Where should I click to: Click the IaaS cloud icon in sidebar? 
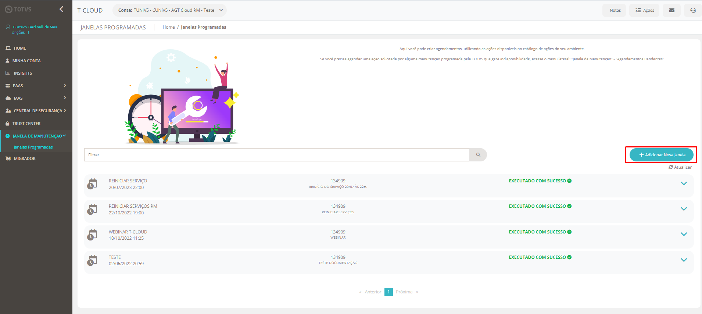click(8, 98)
